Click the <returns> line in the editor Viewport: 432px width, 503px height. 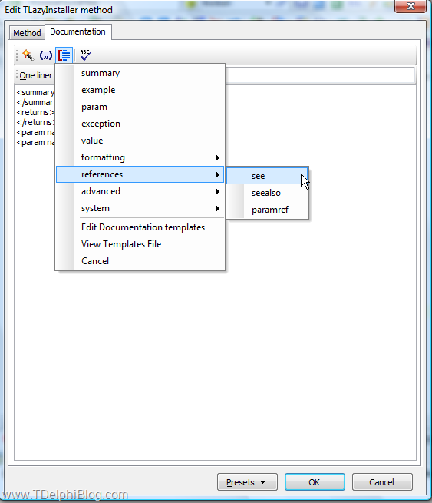pos(35,112)
